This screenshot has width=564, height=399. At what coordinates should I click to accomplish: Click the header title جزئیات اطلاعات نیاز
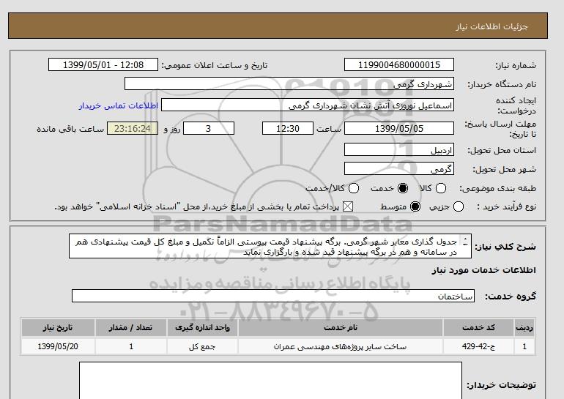[x=491, y=26]
